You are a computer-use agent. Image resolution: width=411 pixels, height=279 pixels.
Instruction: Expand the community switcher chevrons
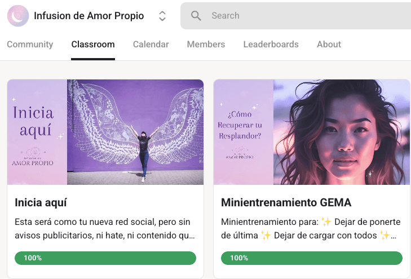[162, 16]
